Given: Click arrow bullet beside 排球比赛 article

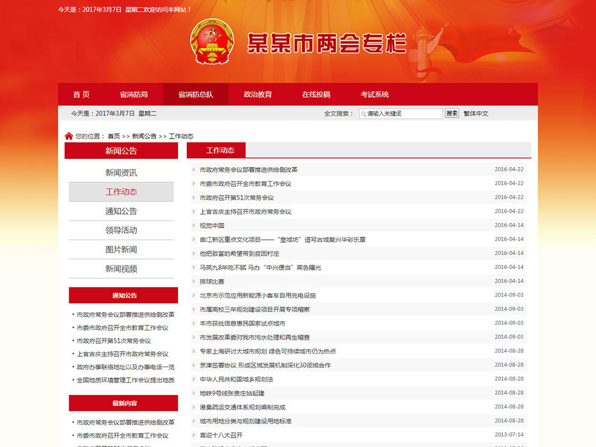Looking at the screenshot, I should [194, 282].
